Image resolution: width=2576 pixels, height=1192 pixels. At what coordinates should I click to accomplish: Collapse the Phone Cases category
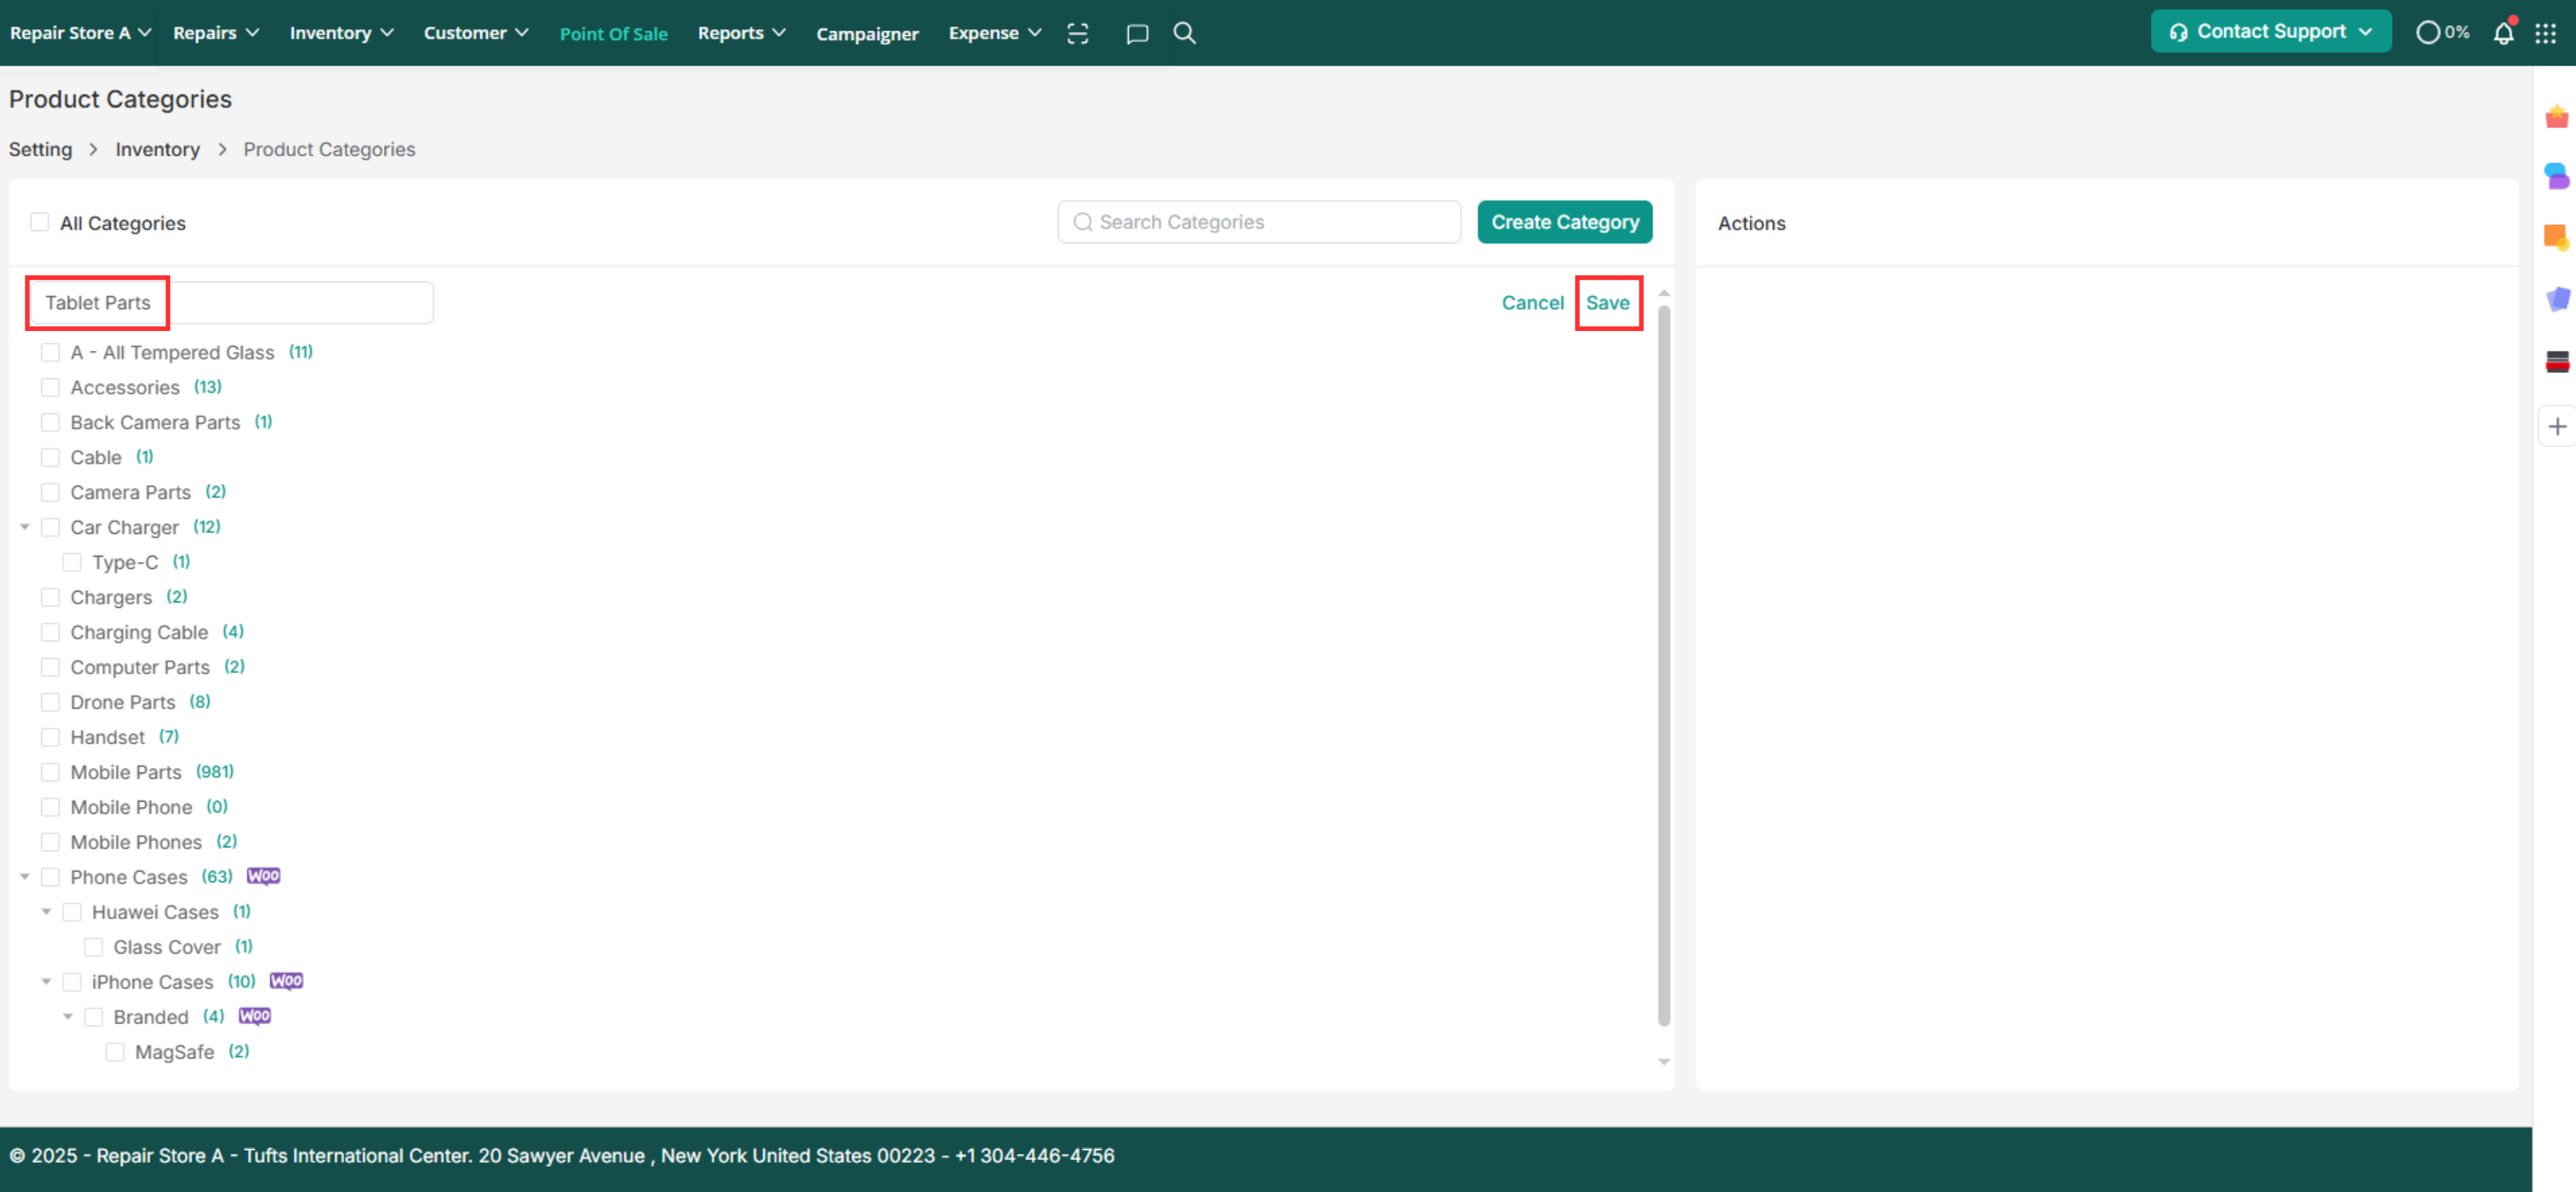coord(25,876)
